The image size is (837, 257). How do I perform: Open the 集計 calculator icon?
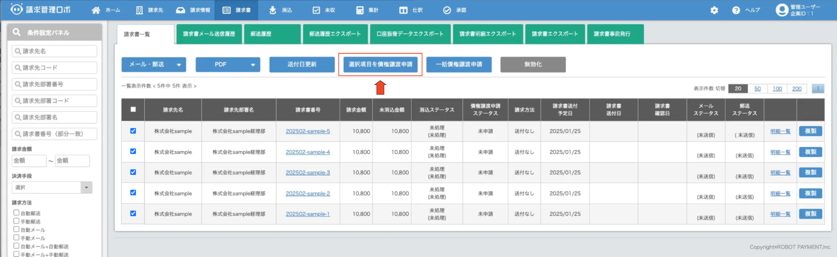pos(360,10)
